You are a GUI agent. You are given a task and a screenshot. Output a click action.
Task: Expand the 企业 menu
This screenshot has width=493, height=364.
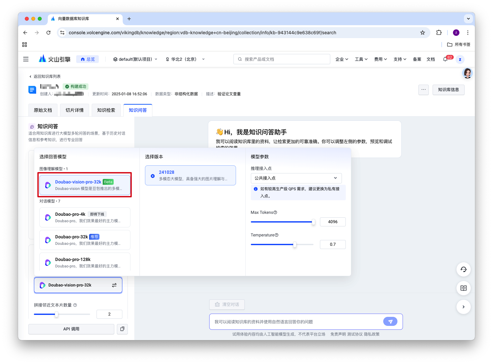(x=342, y=59)
